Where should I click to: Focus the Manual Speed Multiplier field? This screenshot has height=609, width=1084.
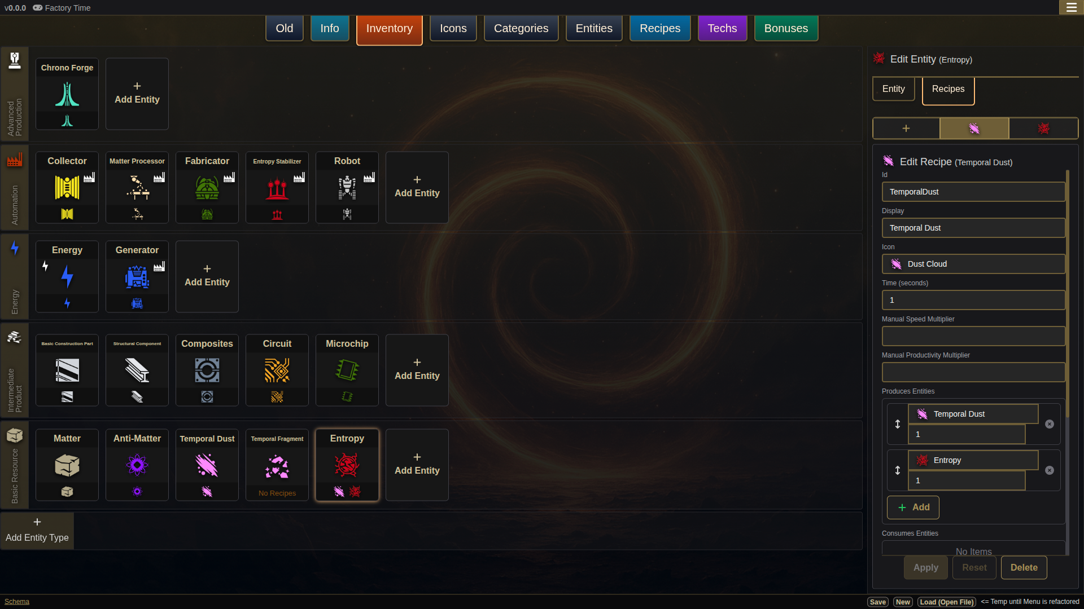[973, 336]
